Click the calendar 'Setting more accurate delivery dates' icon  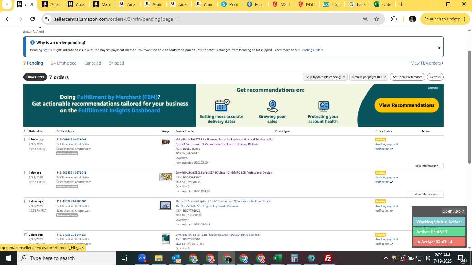(x=222, y=106)
